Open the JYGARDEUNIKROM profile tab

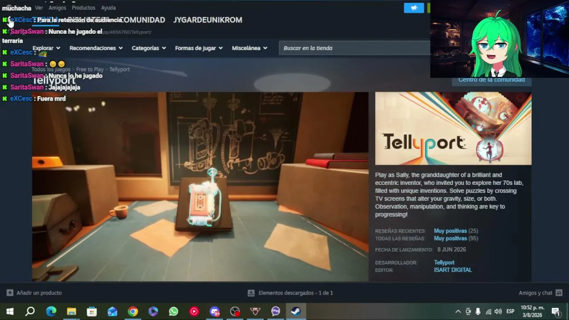tap(208, 20)
